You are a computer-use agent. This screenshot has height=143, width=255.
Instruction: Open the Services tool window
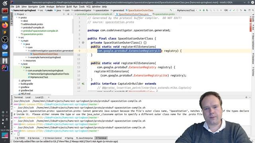click(x=33, y=138)
